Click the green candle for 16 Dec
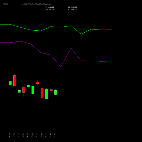Image resolution: width=142 pixels, height=142 pixels. 28,86
